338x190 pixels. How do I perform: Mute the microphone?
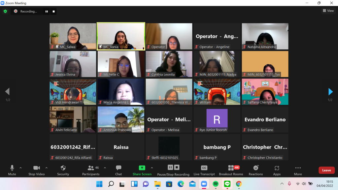coord(12,168)
